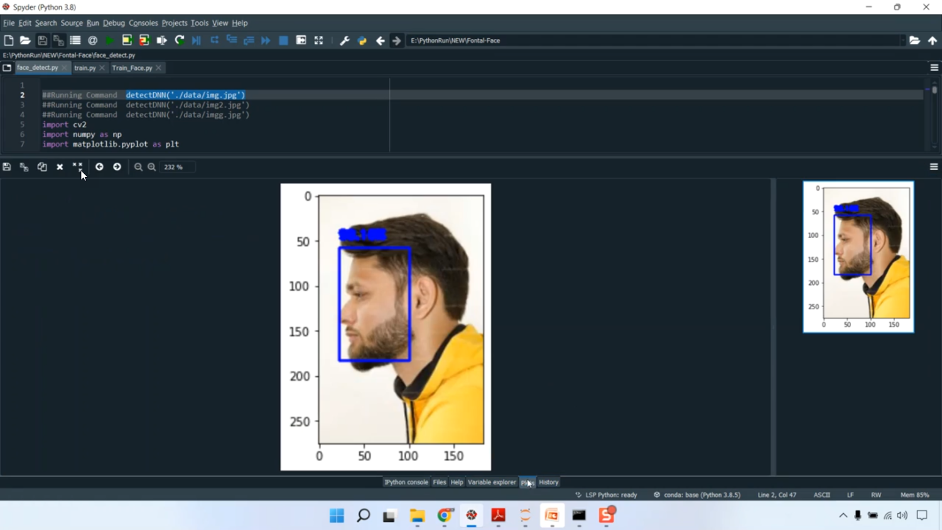Viewport: 942px width, 530px height.
Task: Select the plot thumbnail in the sidebar
Action: 858,257
